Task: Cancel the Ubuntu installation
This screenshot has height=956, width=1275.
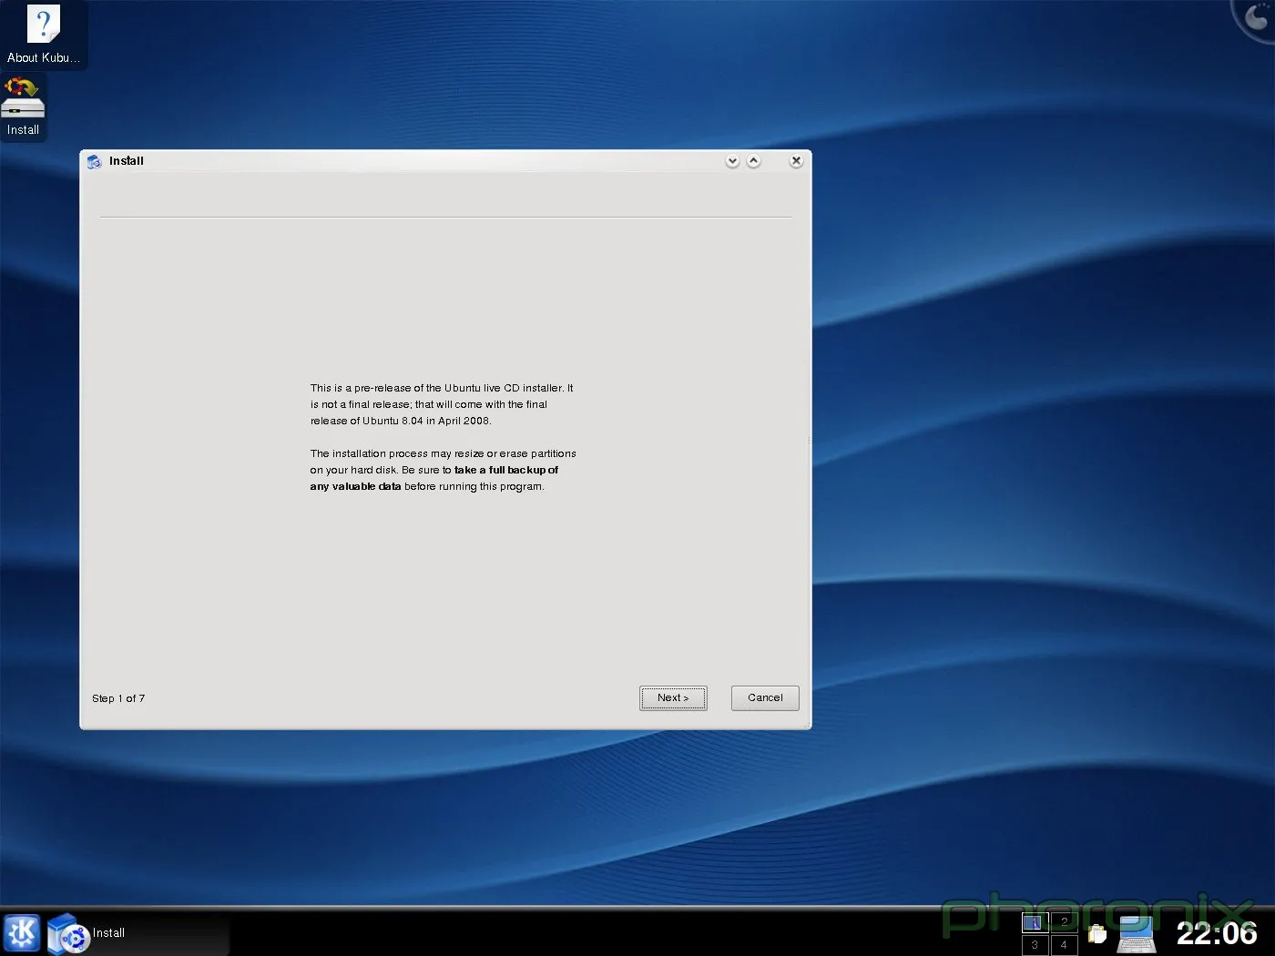Action: (x=765, y=698)
